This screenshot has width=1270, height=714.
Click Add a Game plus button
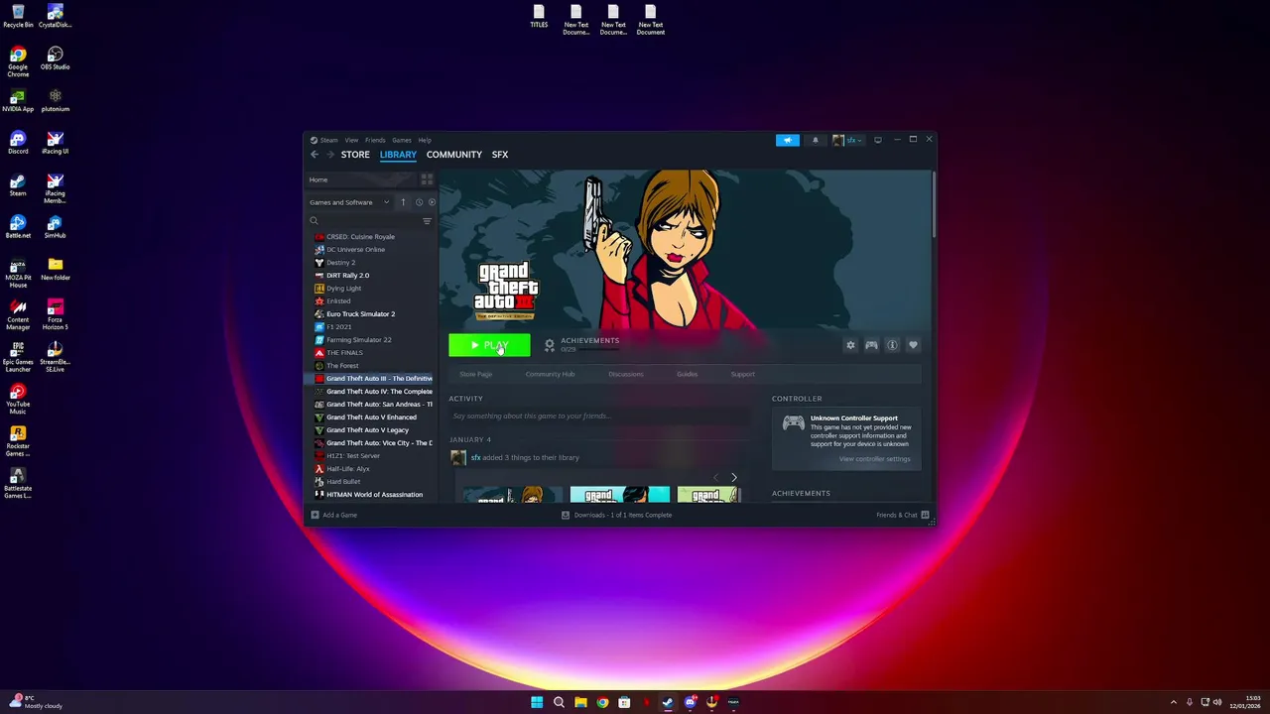click(x=333, y=515)
